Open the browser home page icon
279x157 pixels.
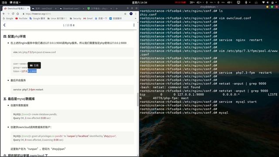(18, 14)
